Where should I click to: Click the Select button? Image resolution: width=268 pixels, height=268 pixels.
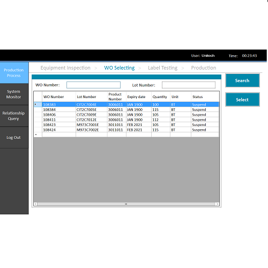click(x=242, y=100)
